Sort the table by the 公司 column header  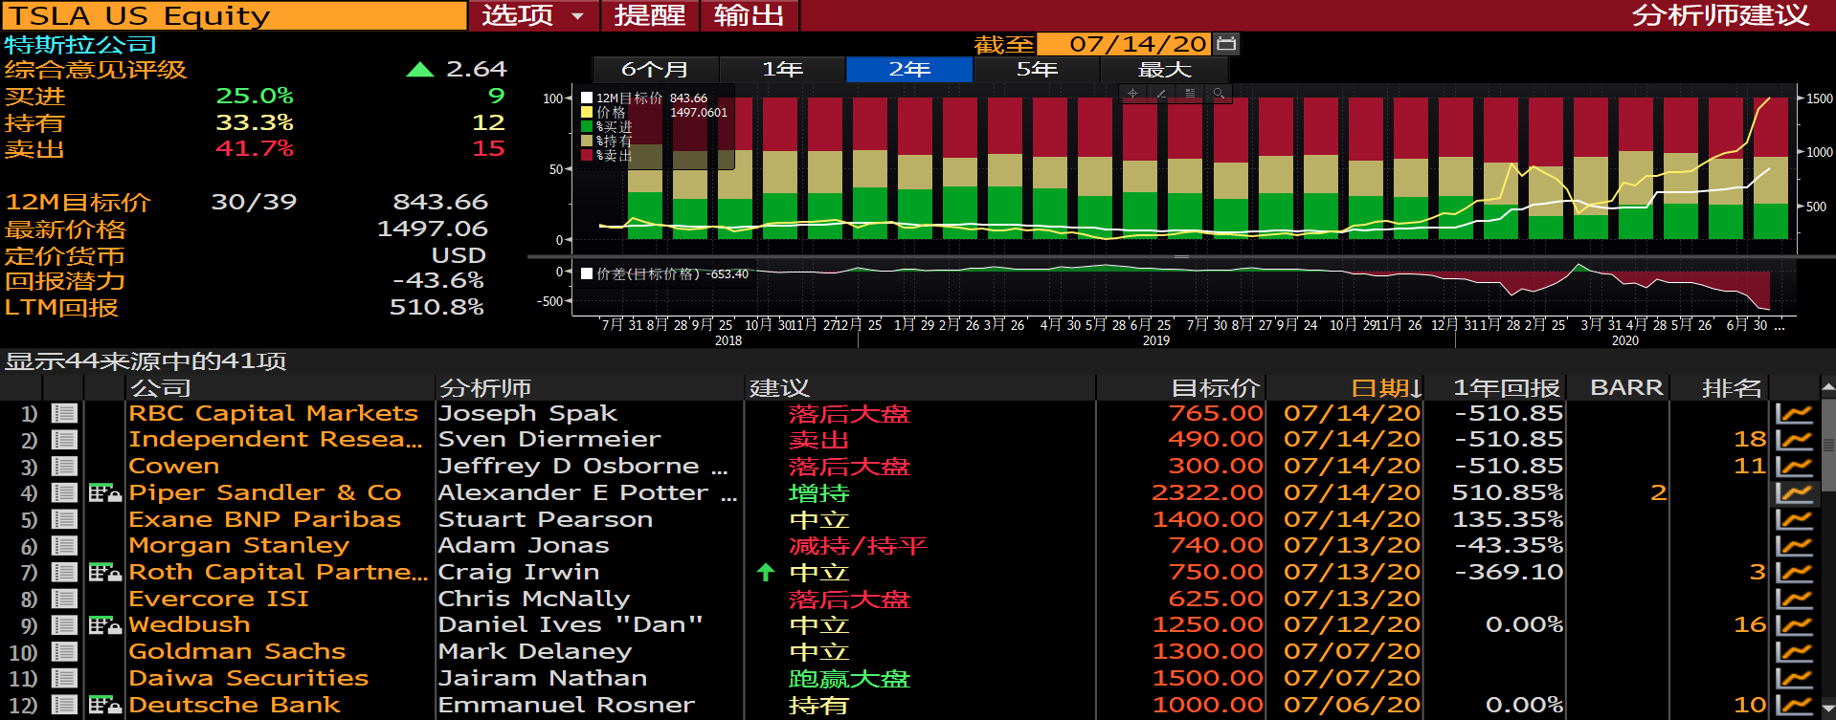161,387
